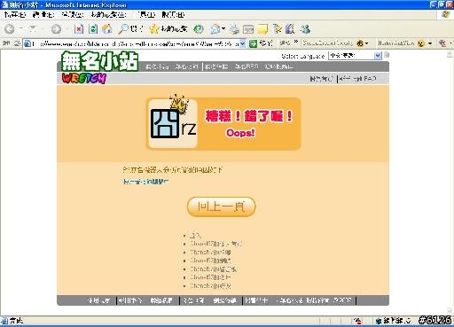The width and height of the screenshot is (454, 327).
Task: Click the page icon in address bar
Action: click(x=27, y=43)
